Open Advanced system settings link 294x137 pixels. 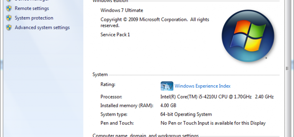coord(42,27)
